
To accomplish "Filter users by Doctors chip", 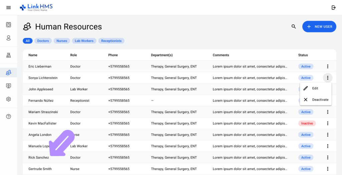I will click(43, 41).
